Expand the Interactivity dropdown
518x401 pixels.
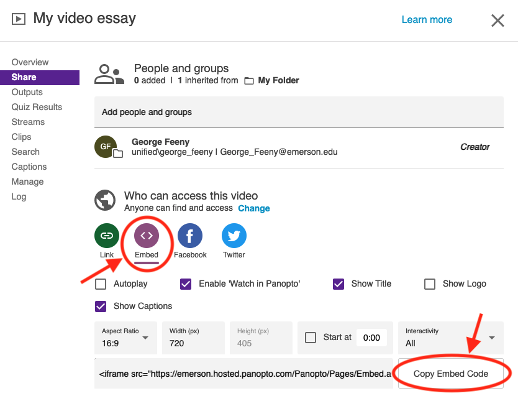pyautogui.click(x=450, y=338)
